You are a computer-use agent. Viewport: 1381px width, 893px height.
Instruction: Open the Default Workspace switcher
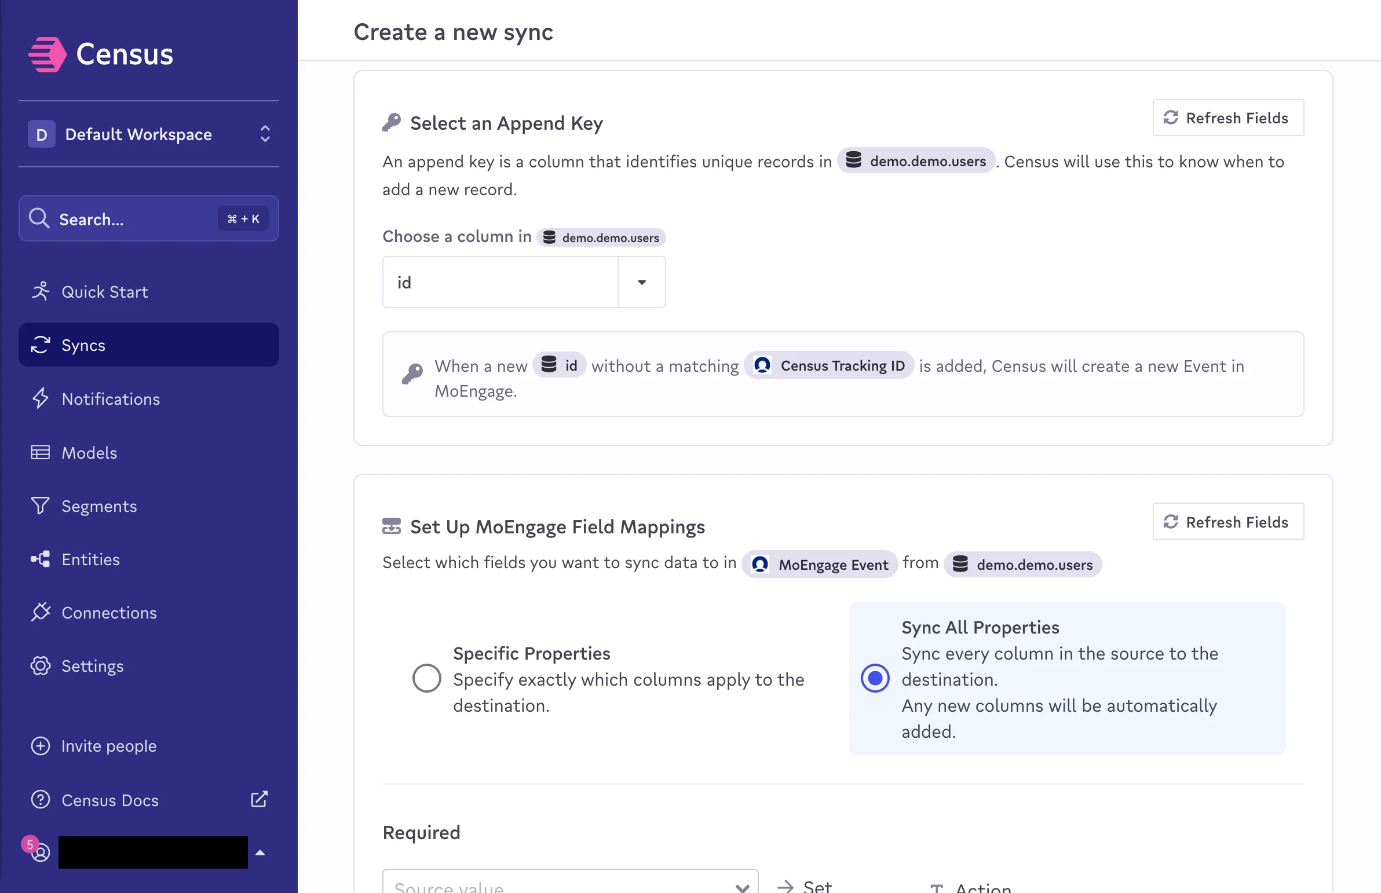click(149, 134)
